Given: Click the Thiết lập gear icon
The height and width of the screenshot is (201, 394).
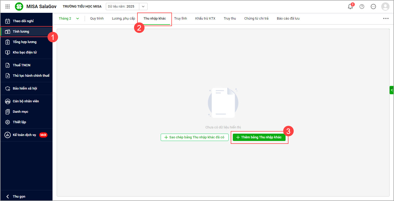Looking at the screenshot, I should click(x=8, y=122).
